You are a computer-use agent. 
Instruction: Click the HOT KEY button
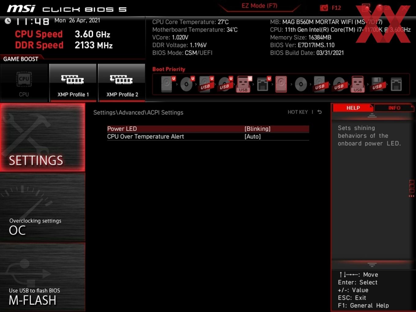pos(298,112)
